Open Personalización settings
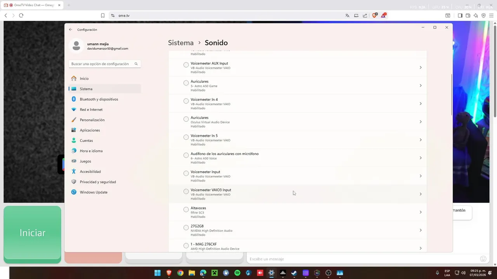Screen dimensions: 497x279 point(105,120)
